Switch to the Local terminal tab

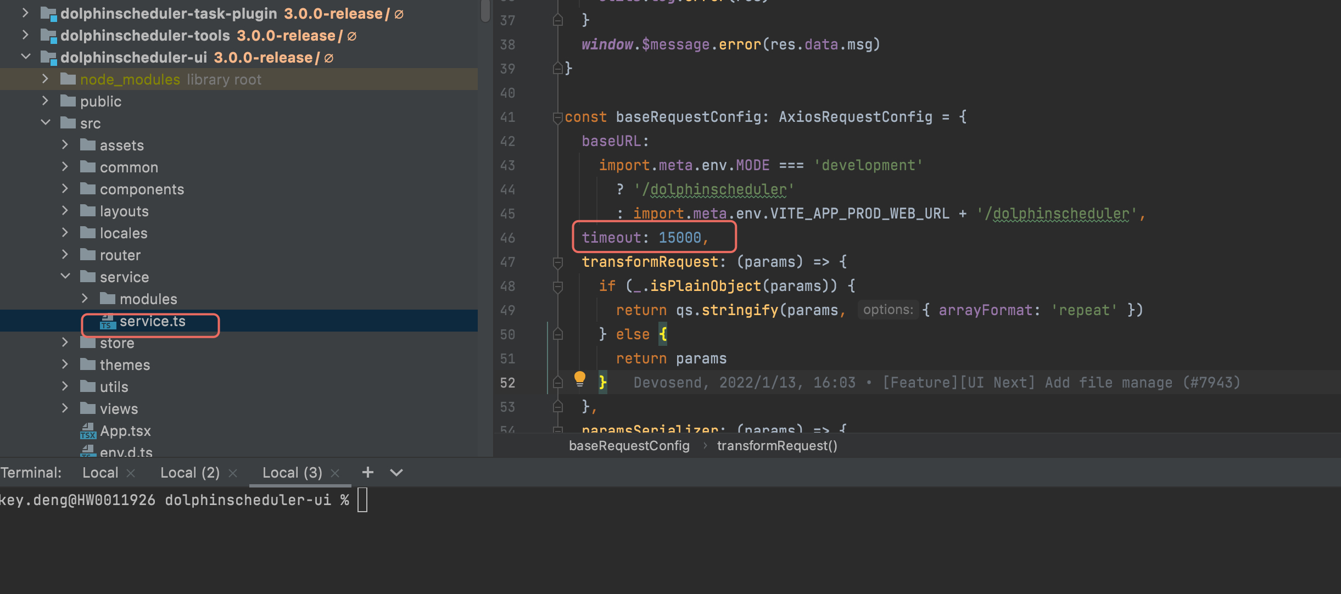coord(100,472)
